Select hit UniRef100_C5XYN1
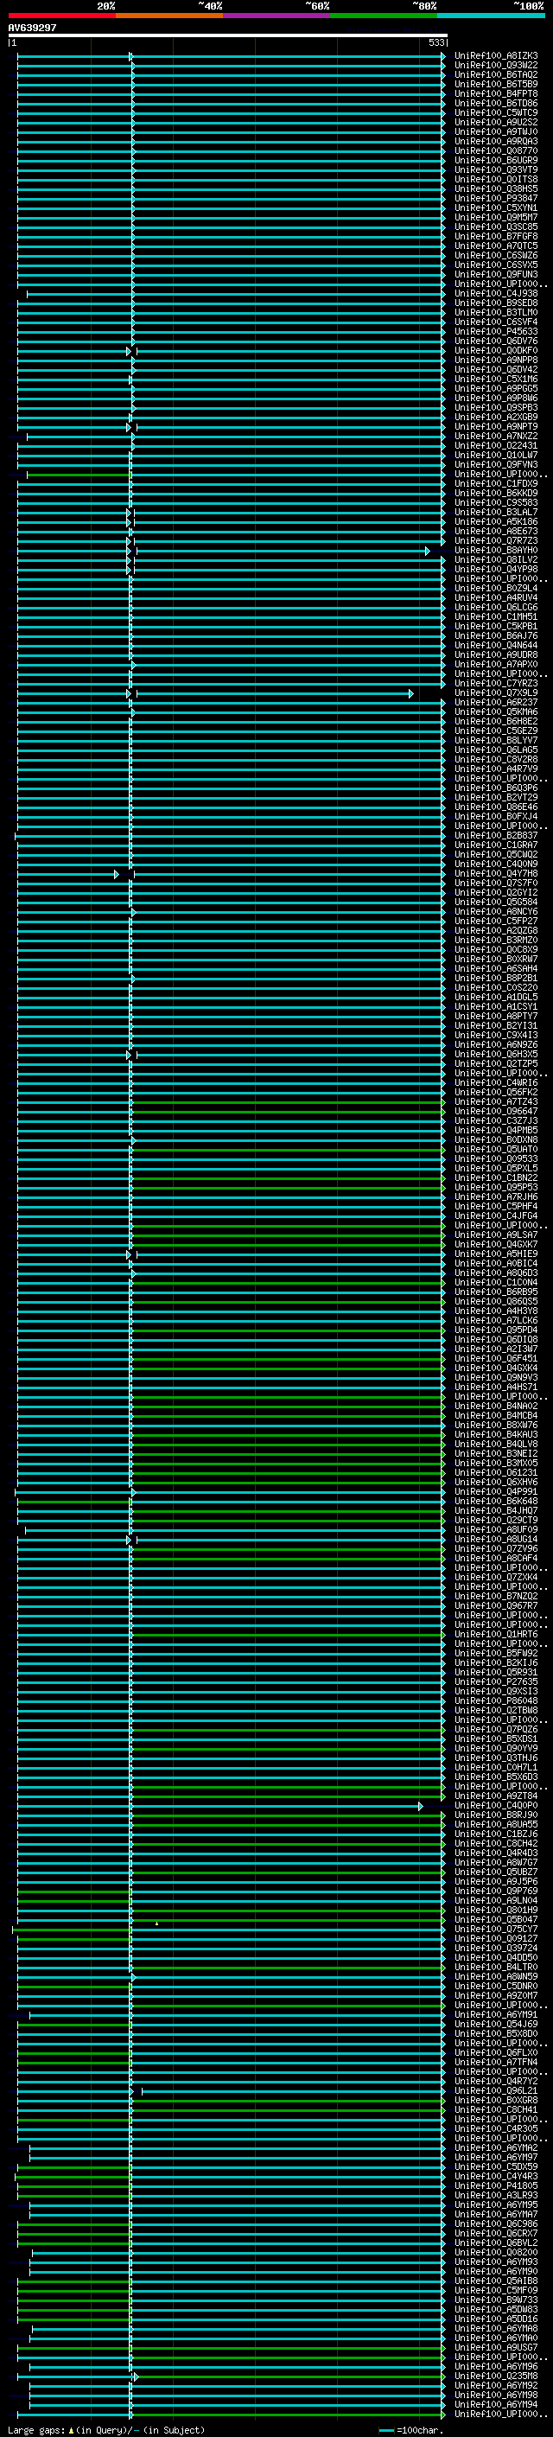553x2437 pixels. [496, 208]
